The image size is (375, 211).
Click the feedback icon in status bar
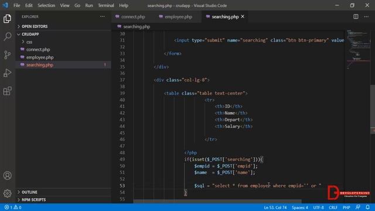tap(358, 207)
